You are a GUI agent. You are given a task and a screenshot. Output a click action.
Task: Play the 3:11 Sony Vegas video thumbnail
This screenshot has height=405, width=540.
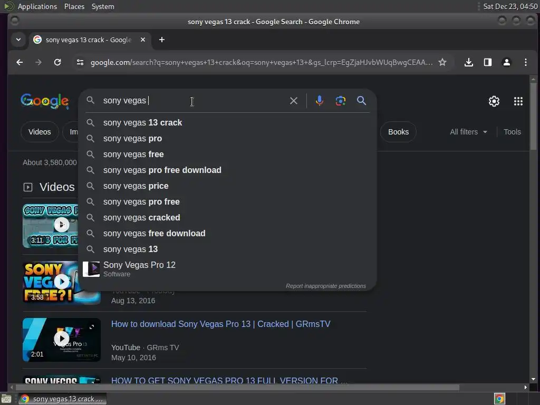50,226
